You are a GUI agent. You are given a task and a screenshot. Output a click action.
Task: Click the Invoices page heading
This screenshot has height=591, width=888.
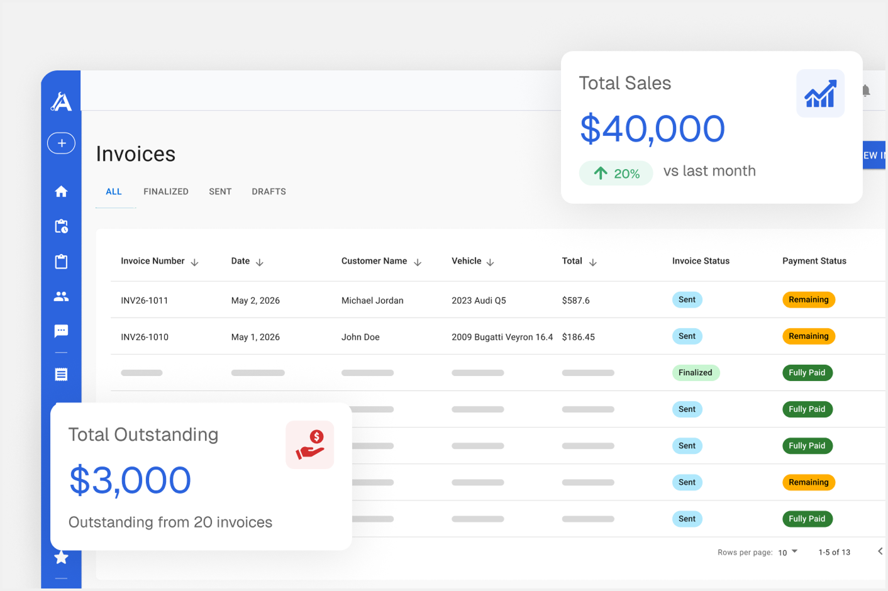point(136,154)
